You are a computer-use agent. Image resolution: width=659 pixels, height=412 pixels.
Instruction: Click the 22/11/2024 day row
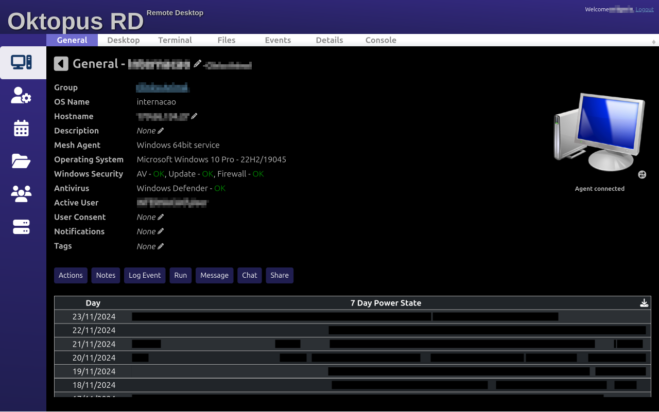pyautogui.click(x=353, y=330)
